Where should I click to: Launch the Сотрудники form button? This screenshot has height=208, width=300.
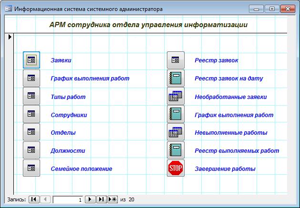31,114
